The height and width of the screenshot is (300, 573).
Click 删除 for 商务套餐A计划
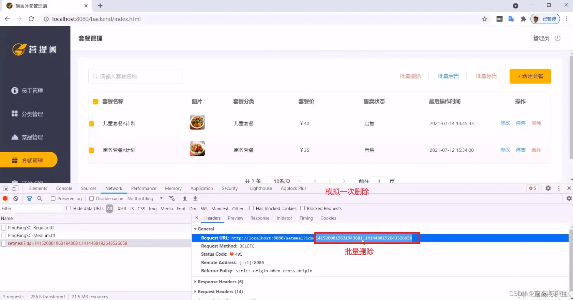point(536,150)
